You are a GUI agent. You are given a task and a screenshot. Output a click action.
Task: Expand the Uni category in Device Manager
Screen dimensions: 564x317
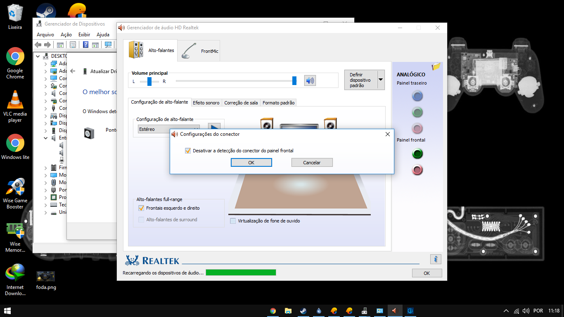(46, 212)
